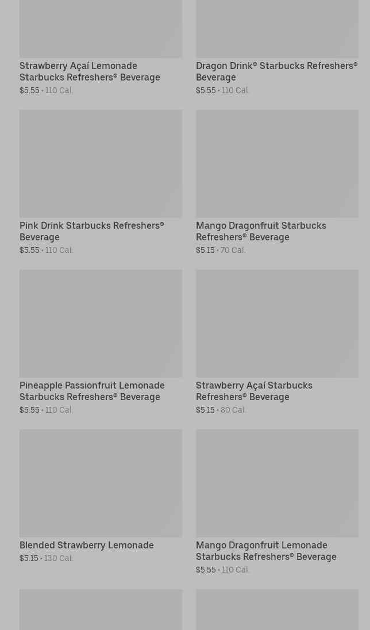The height and width of the screenshot is (630, 370).
Task: Select the Pink Drink Starbucks Refreshers title
Action: tap(91, 231)
